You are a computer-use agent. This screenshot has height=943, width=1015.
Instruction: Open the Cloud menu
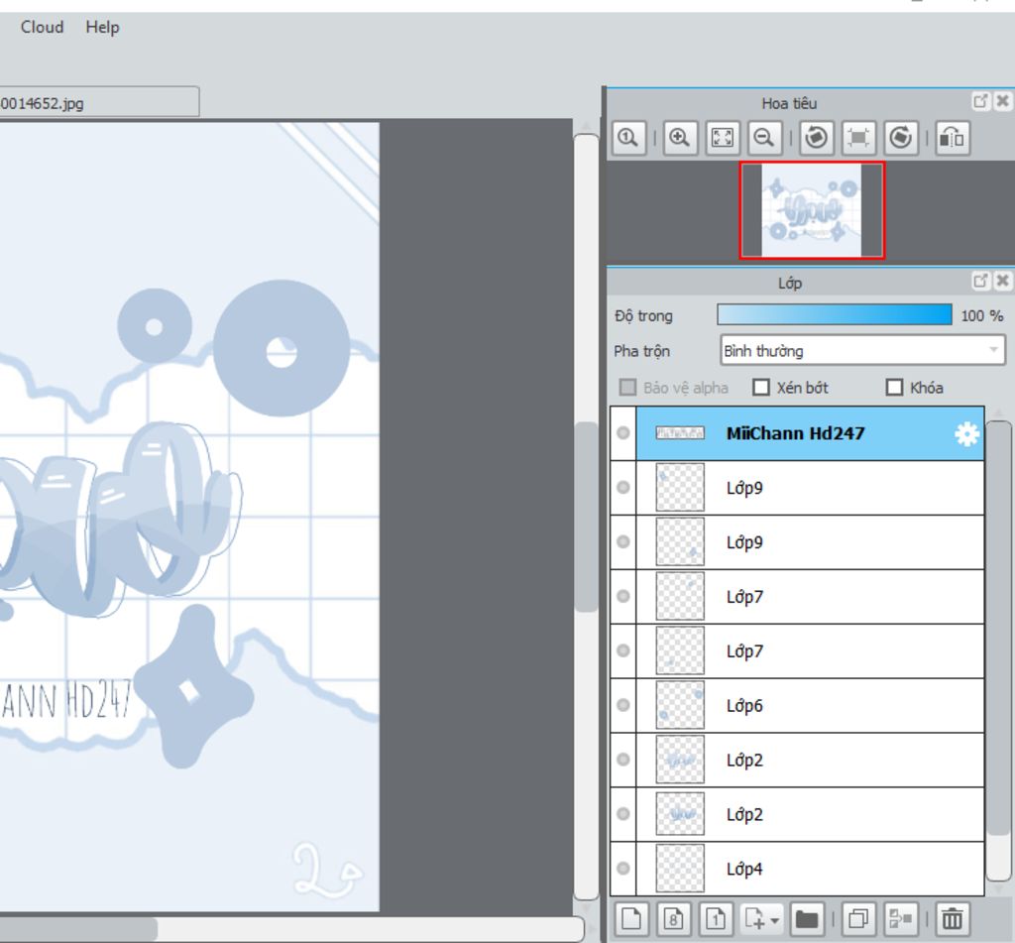pyautogui.click(x=42, y=27)
